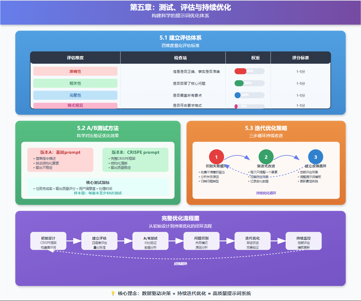This screenshot has height=301, width=361.
Task: Click the 40% weight progress bar
Action: coord(249,71)
